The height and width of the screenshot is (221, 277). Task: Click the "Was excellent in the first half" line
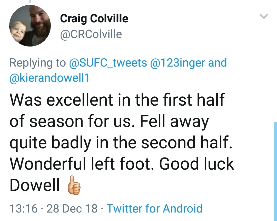(117, 100)
